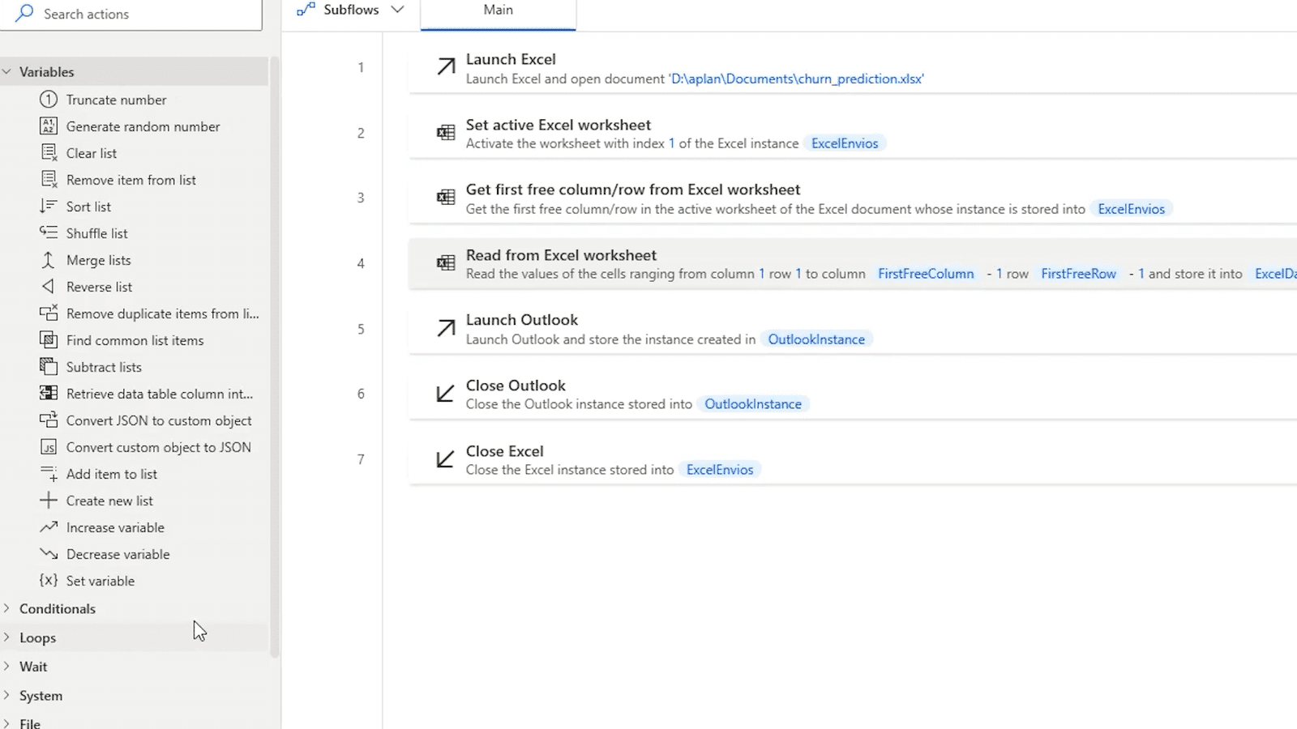Screen dimensions: 1297x729
Task: Select the "Set variable" action
Action: (x=101, y=581)
